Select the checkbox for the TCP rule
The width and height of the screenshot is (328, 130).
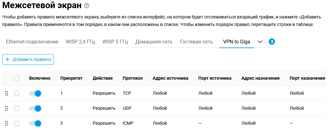[x=17, y=93]
